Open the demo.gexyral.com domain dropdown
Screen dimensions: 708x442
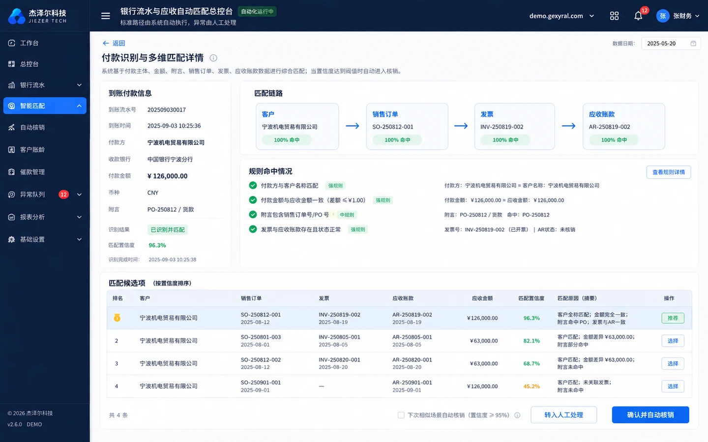[561, 16]
